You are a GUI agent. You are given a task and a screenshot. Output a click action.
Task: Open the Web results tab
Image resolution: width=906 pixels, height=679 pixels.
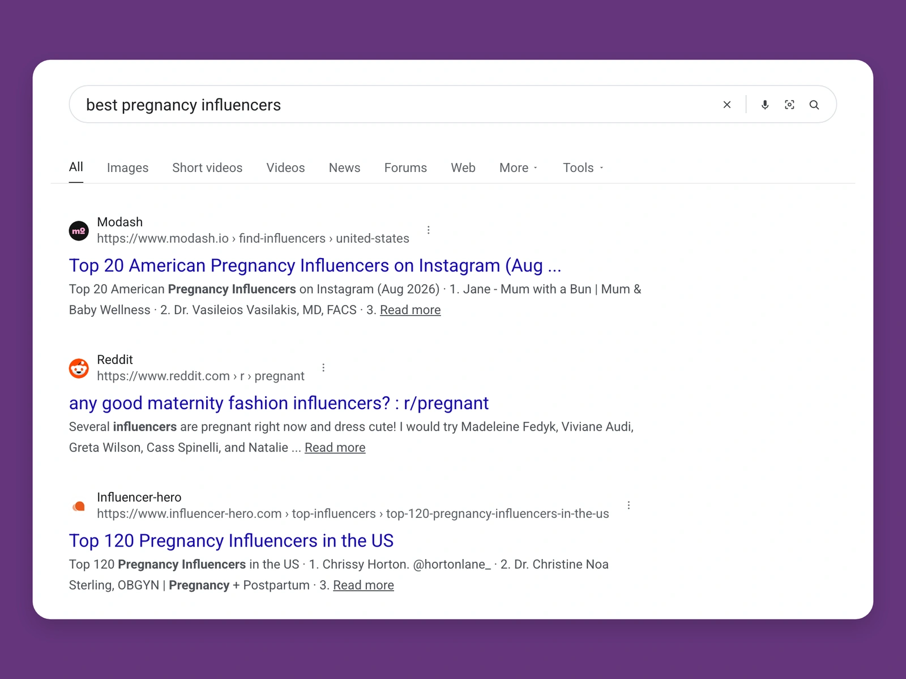[463, 167]
